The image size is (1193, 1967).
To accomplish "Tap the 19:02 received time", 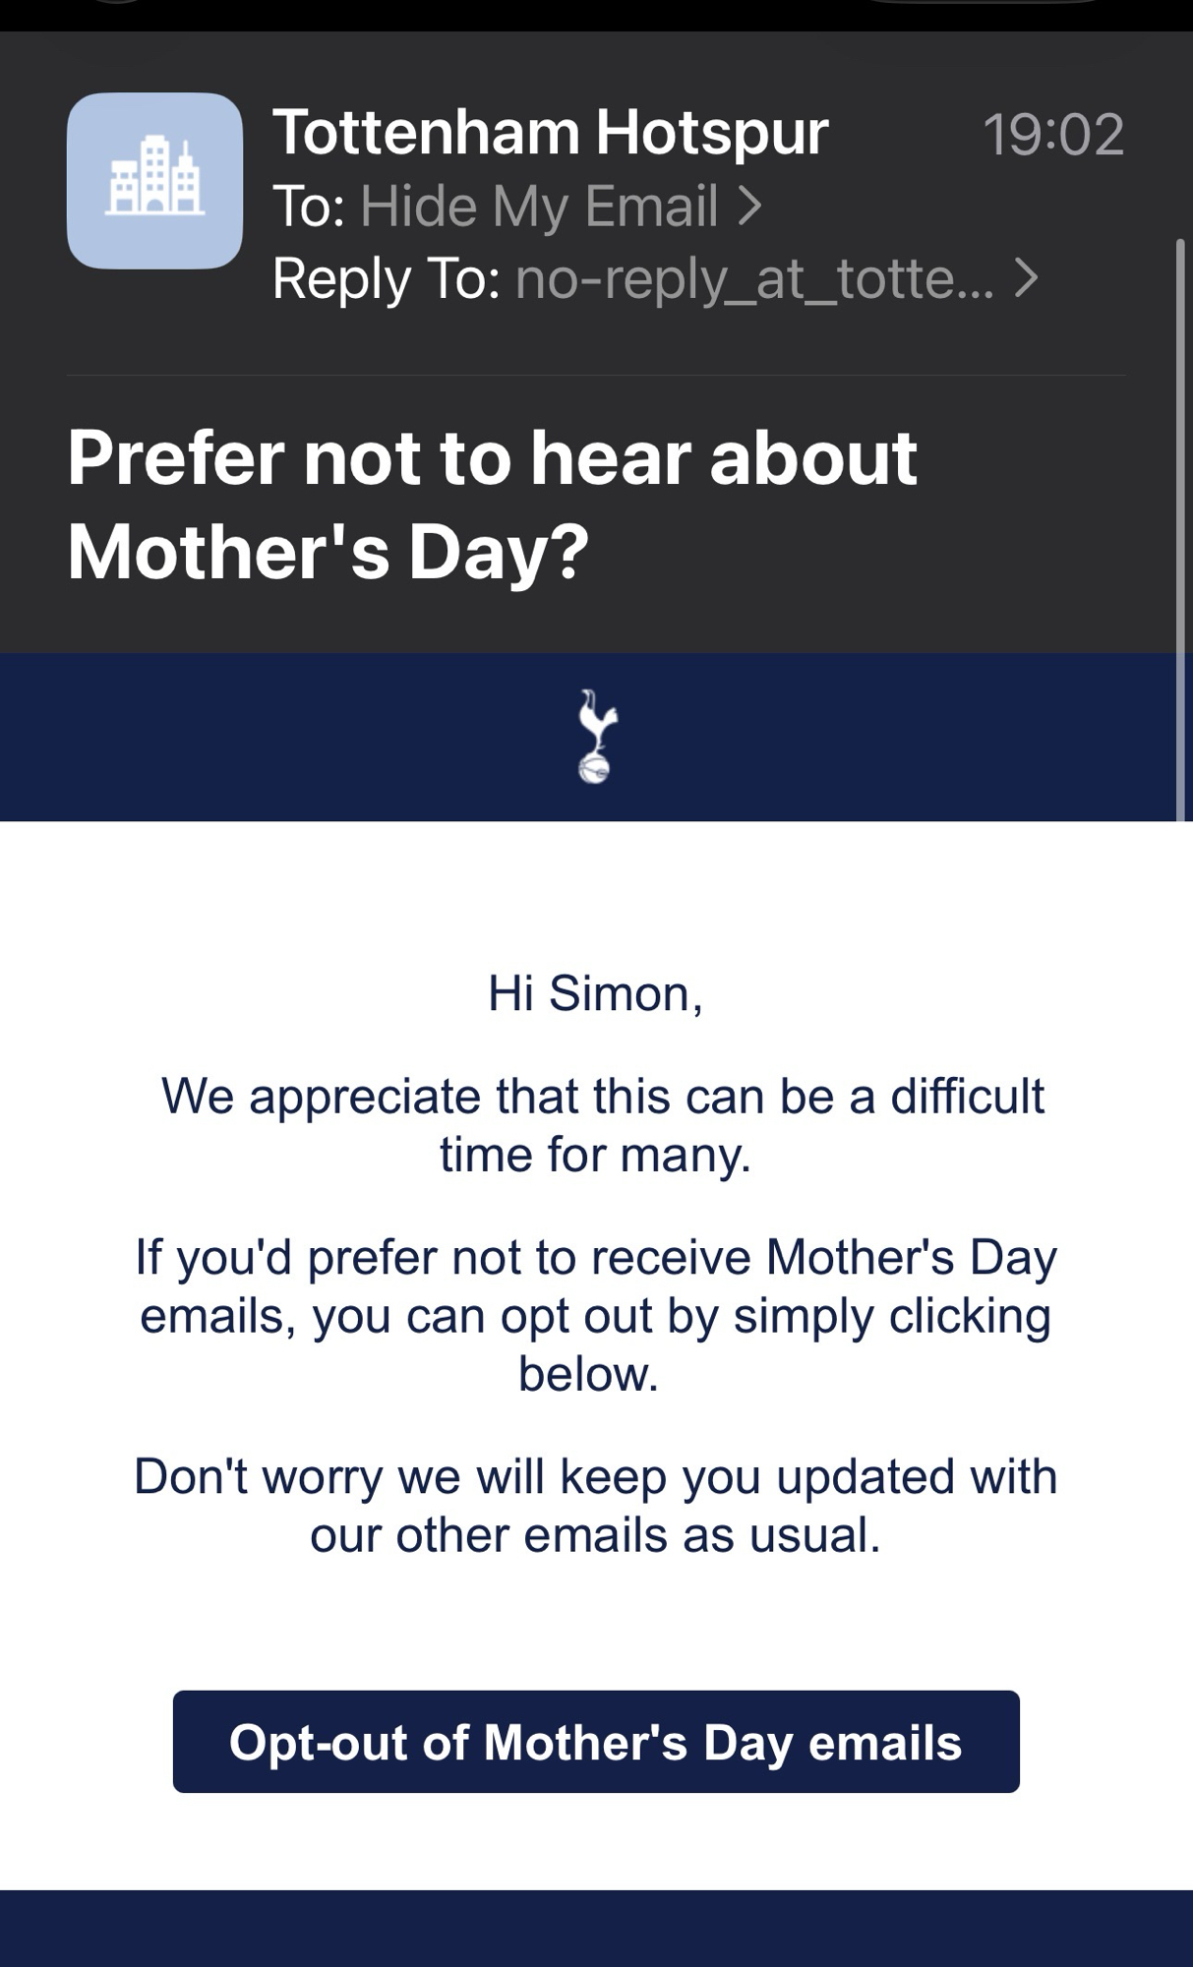I will tap(1052, 134).
